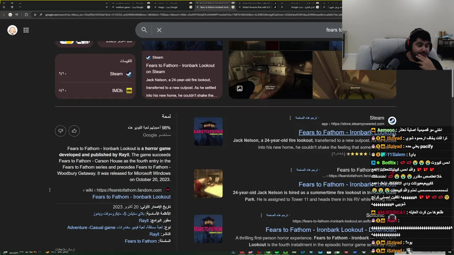Click the ارسال ملاحظات feedback link
Image resolution: width=454 pixels, height=255 pixels.
click(65, 249)
